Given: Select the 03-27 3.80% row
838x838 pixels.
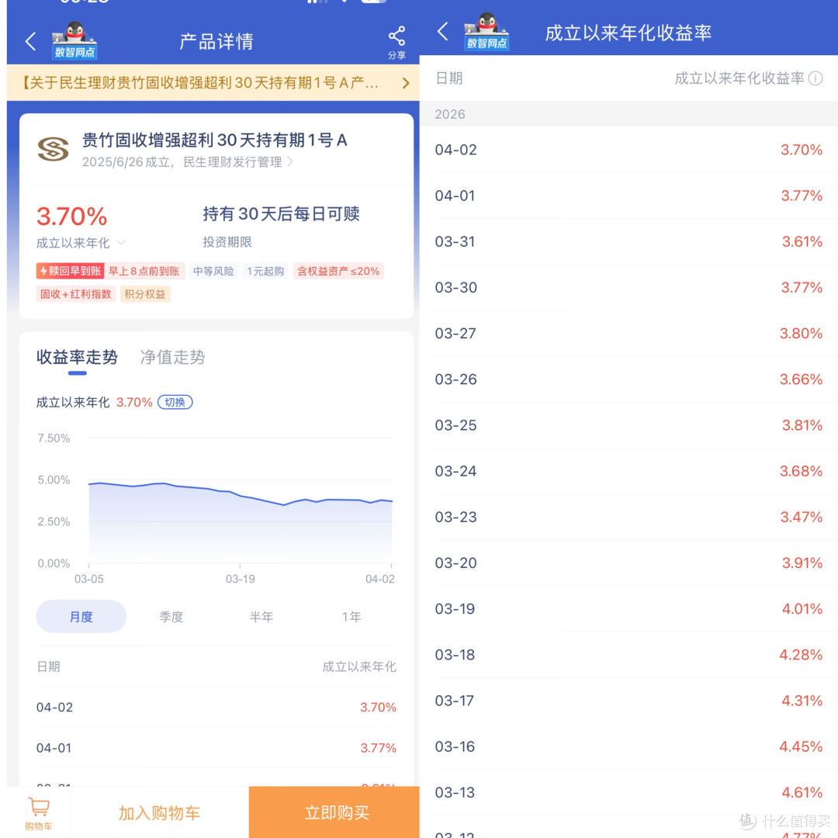Looking at the screenshot, I should click(x=628, y=334).
